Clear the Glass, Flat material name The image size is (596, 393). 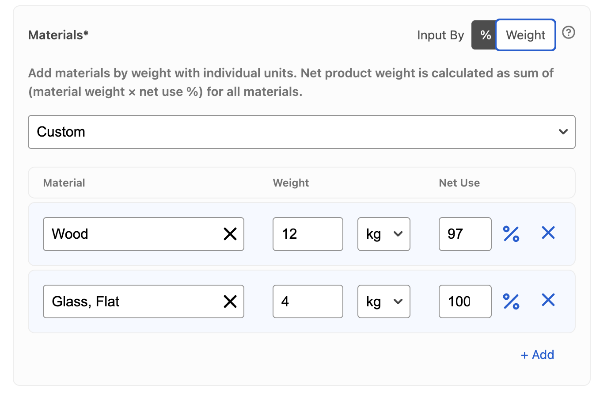click(230, 301)
